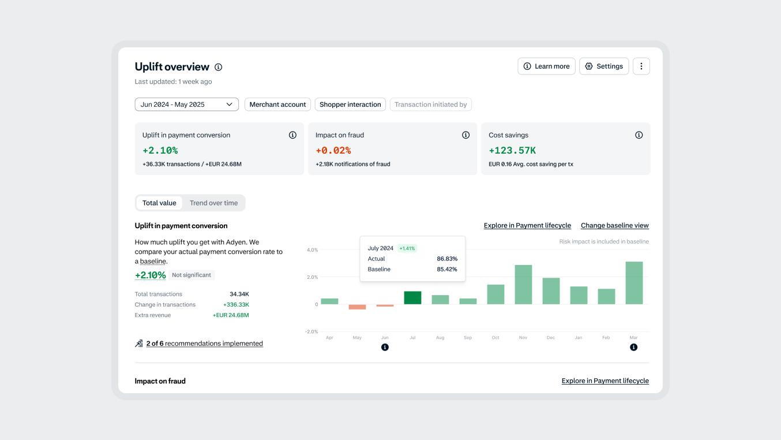Click the info marker below March on the chart
781x440 pixels.
pos(634,346)
